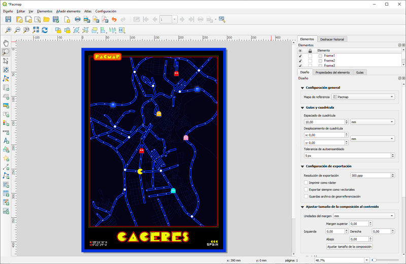Screen dimensions: 406x264
Task: Toggle visibility checkbox for Frame2
Action: 300,60
